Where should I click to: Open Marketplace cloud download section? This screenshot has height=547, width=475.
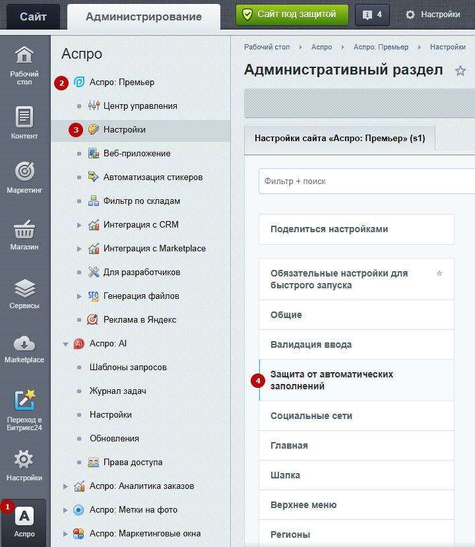(x=24, y=349)
